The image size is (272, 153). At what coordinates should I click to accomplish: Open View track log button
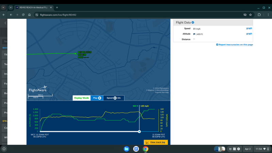(156, 142)
